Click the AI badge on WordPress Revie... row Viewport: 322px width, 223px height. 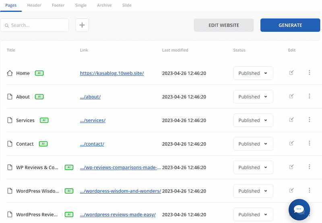click(69, 215)
